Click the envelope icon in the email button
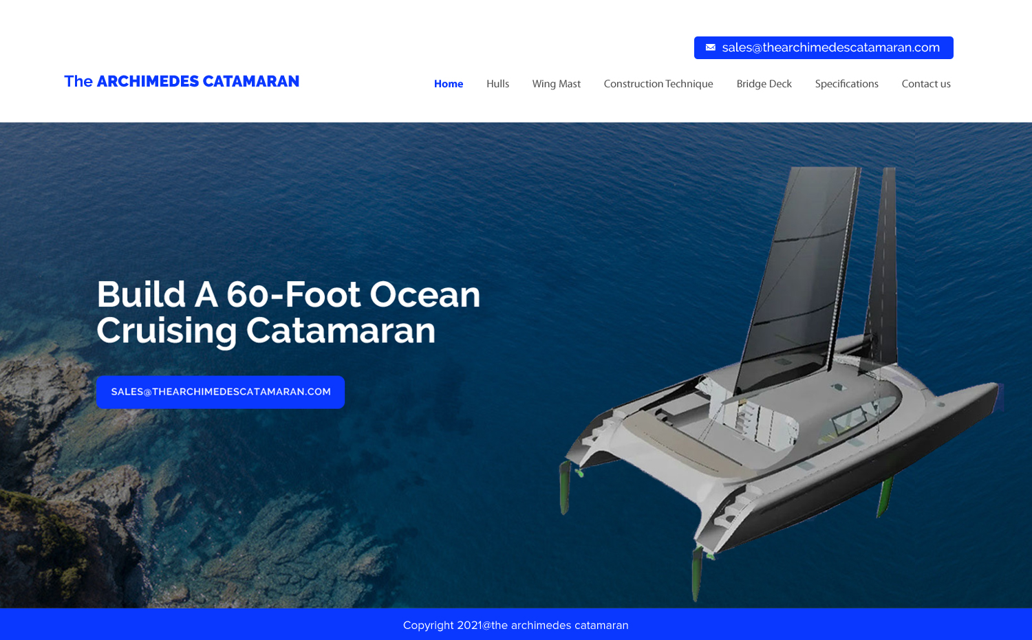Image resolution: width=1032 pixels, height=640 pixels. (711, 47)
